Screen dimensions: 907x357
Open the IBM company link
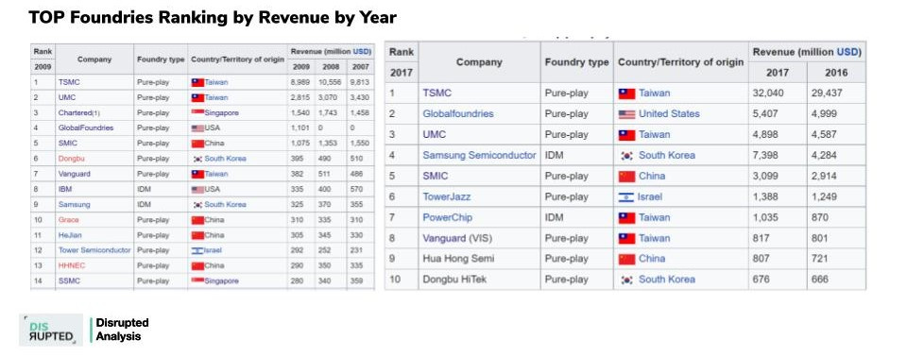(65, 189)
